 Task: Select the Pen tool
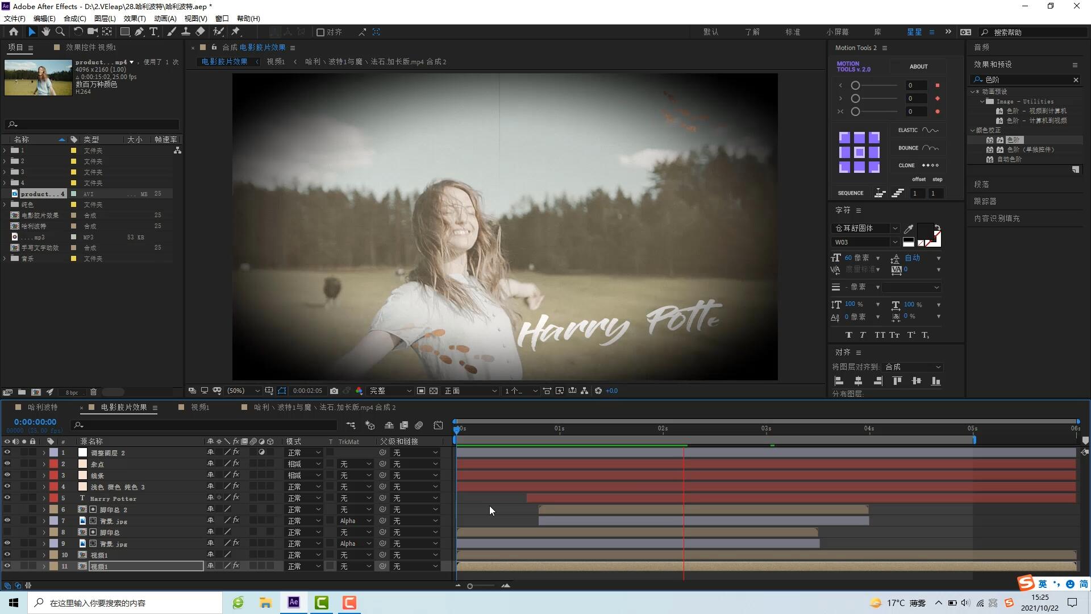(x=139, y=32)
